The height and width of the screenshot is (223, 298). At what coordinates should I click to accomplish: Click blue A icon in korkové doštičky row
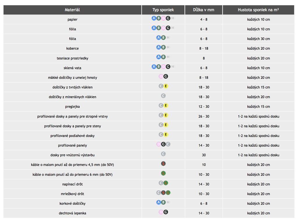point(159,202)
